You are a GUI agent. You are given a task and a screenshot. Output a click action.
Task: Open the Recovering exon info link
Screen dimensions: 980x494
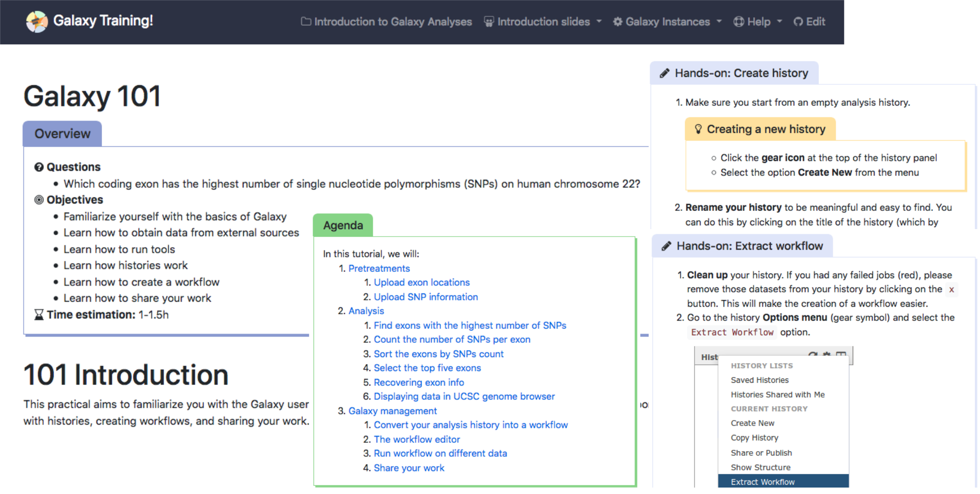point(419,382)
